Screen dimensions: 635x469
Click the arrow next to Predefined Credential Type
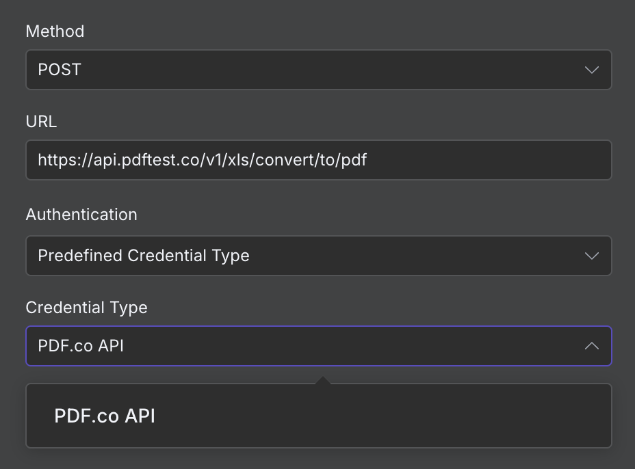[591, 256]
